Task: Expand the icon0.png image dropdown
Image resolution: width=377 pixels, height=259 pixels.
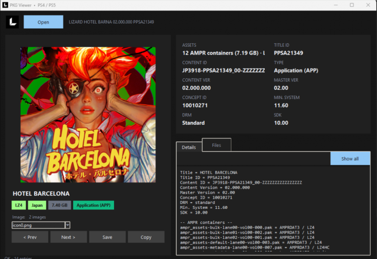Action: tap(67, 225)
